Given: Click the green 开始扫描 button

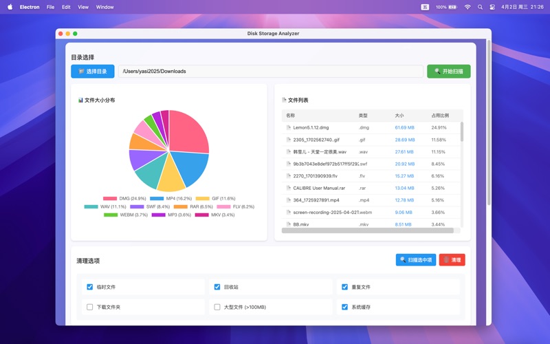Looking at the screenshot, I should [449, 72].
